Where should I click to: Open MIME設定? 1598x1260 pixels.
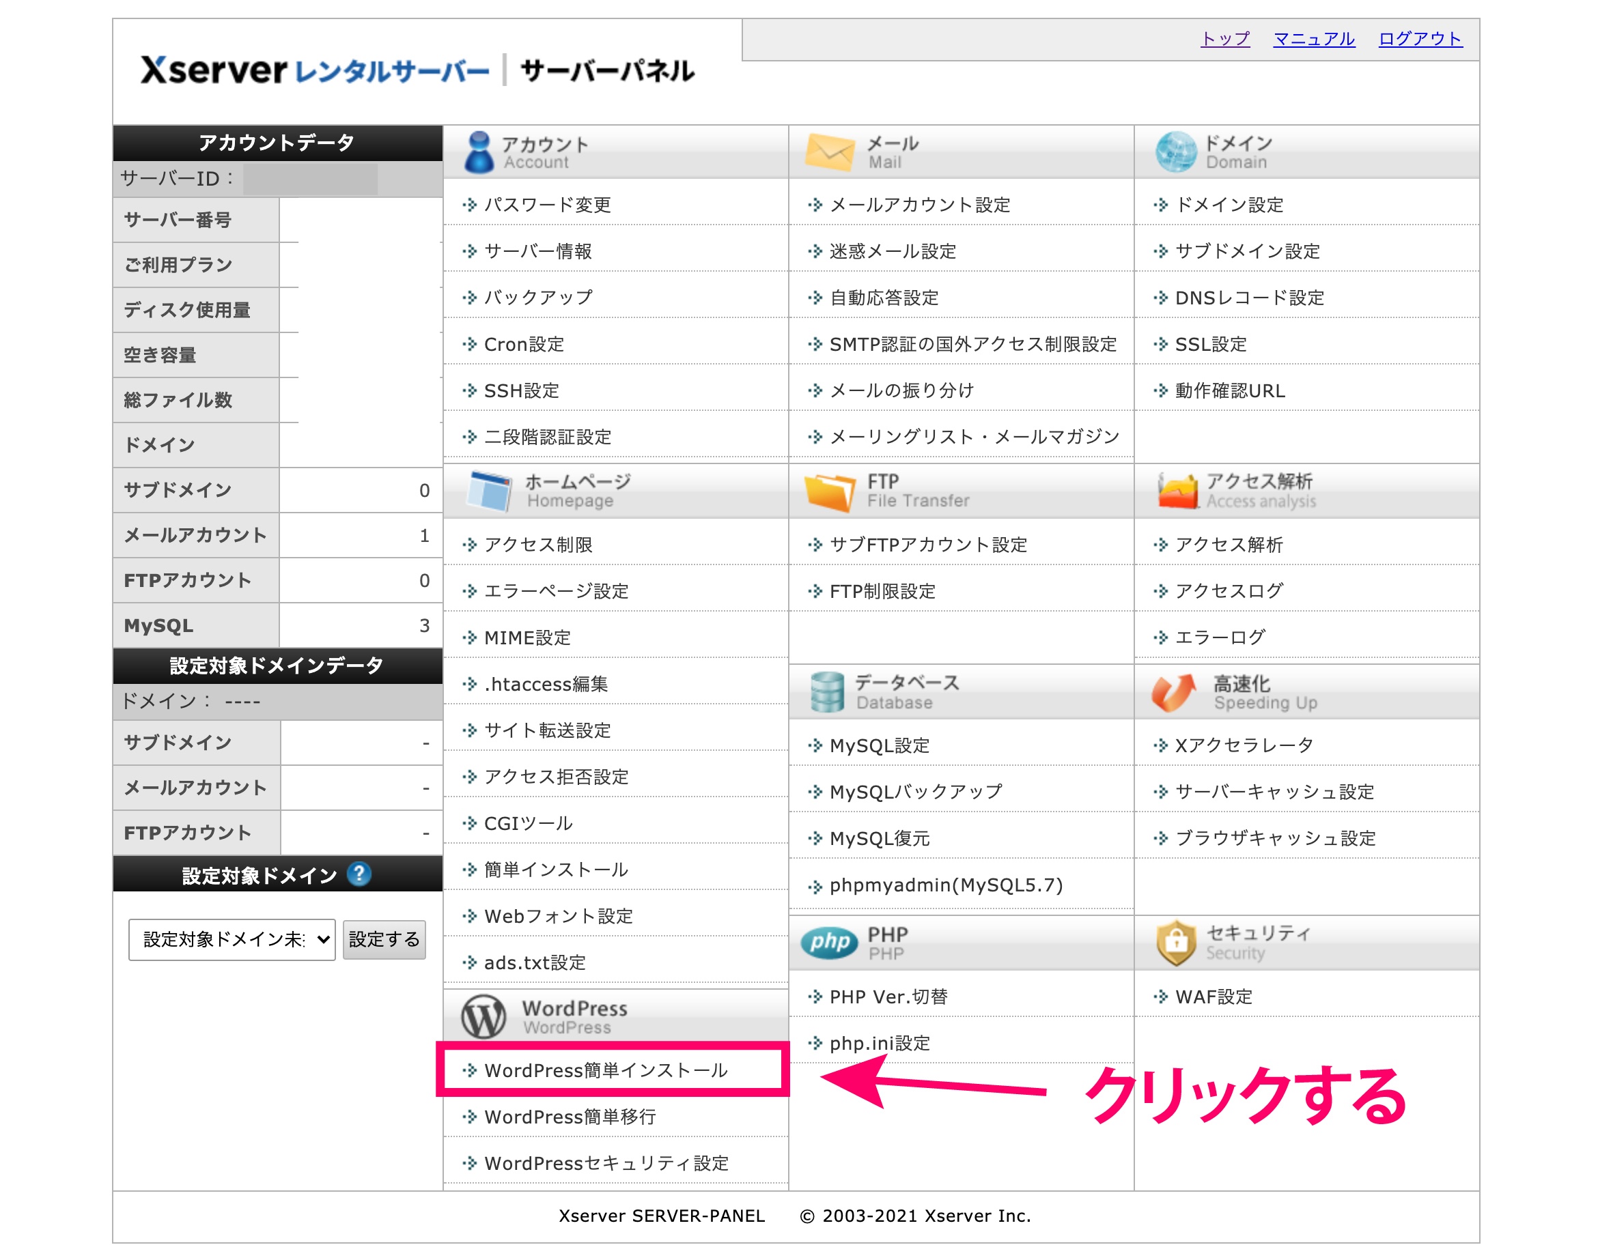click(528, 638)
